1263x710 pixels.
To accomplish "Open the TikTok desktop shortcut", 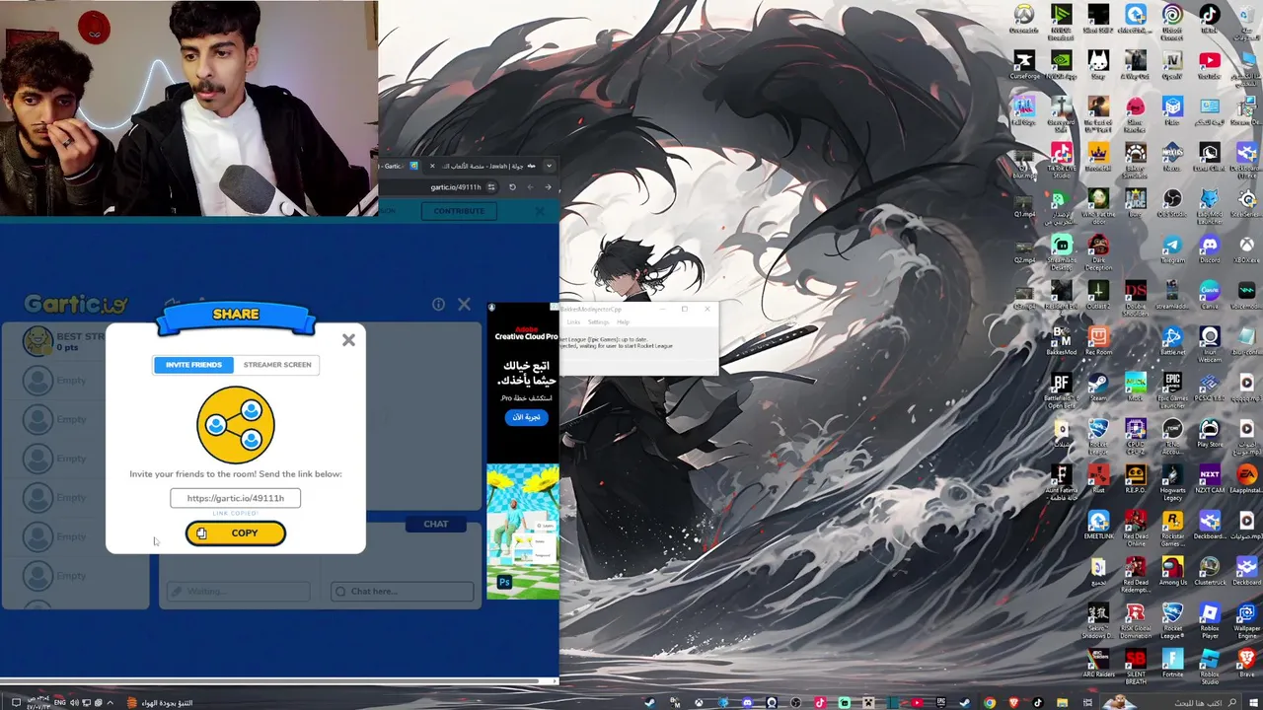I will [x=1210, y=20].
